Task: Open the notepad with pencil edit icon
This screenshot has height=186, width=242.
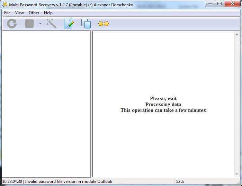Action: 69,24
